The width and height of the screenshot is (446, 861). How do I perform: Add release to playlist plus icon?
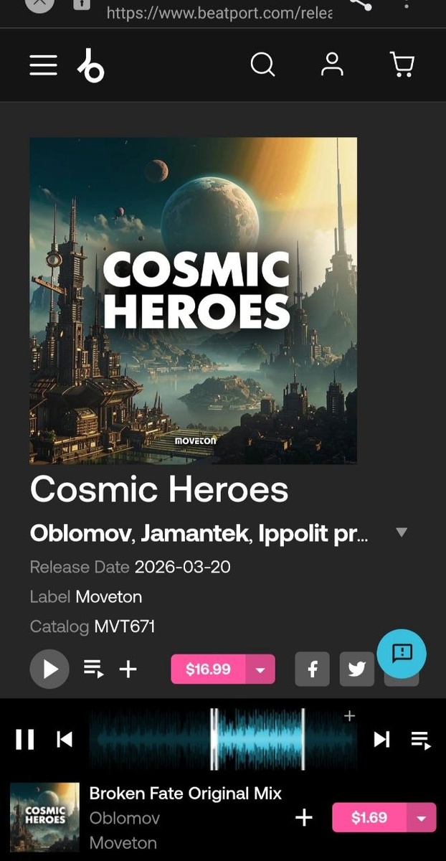point(128,669)
